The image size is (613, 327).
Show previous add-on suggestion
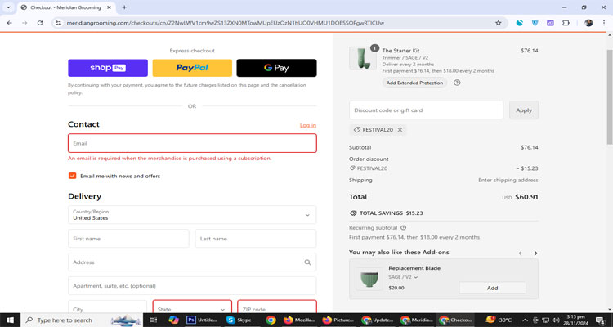coord(520,253)
